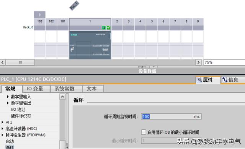Select rack slot 103 header
This screenshot has height=149, width=245.
(x=40, y=21)
